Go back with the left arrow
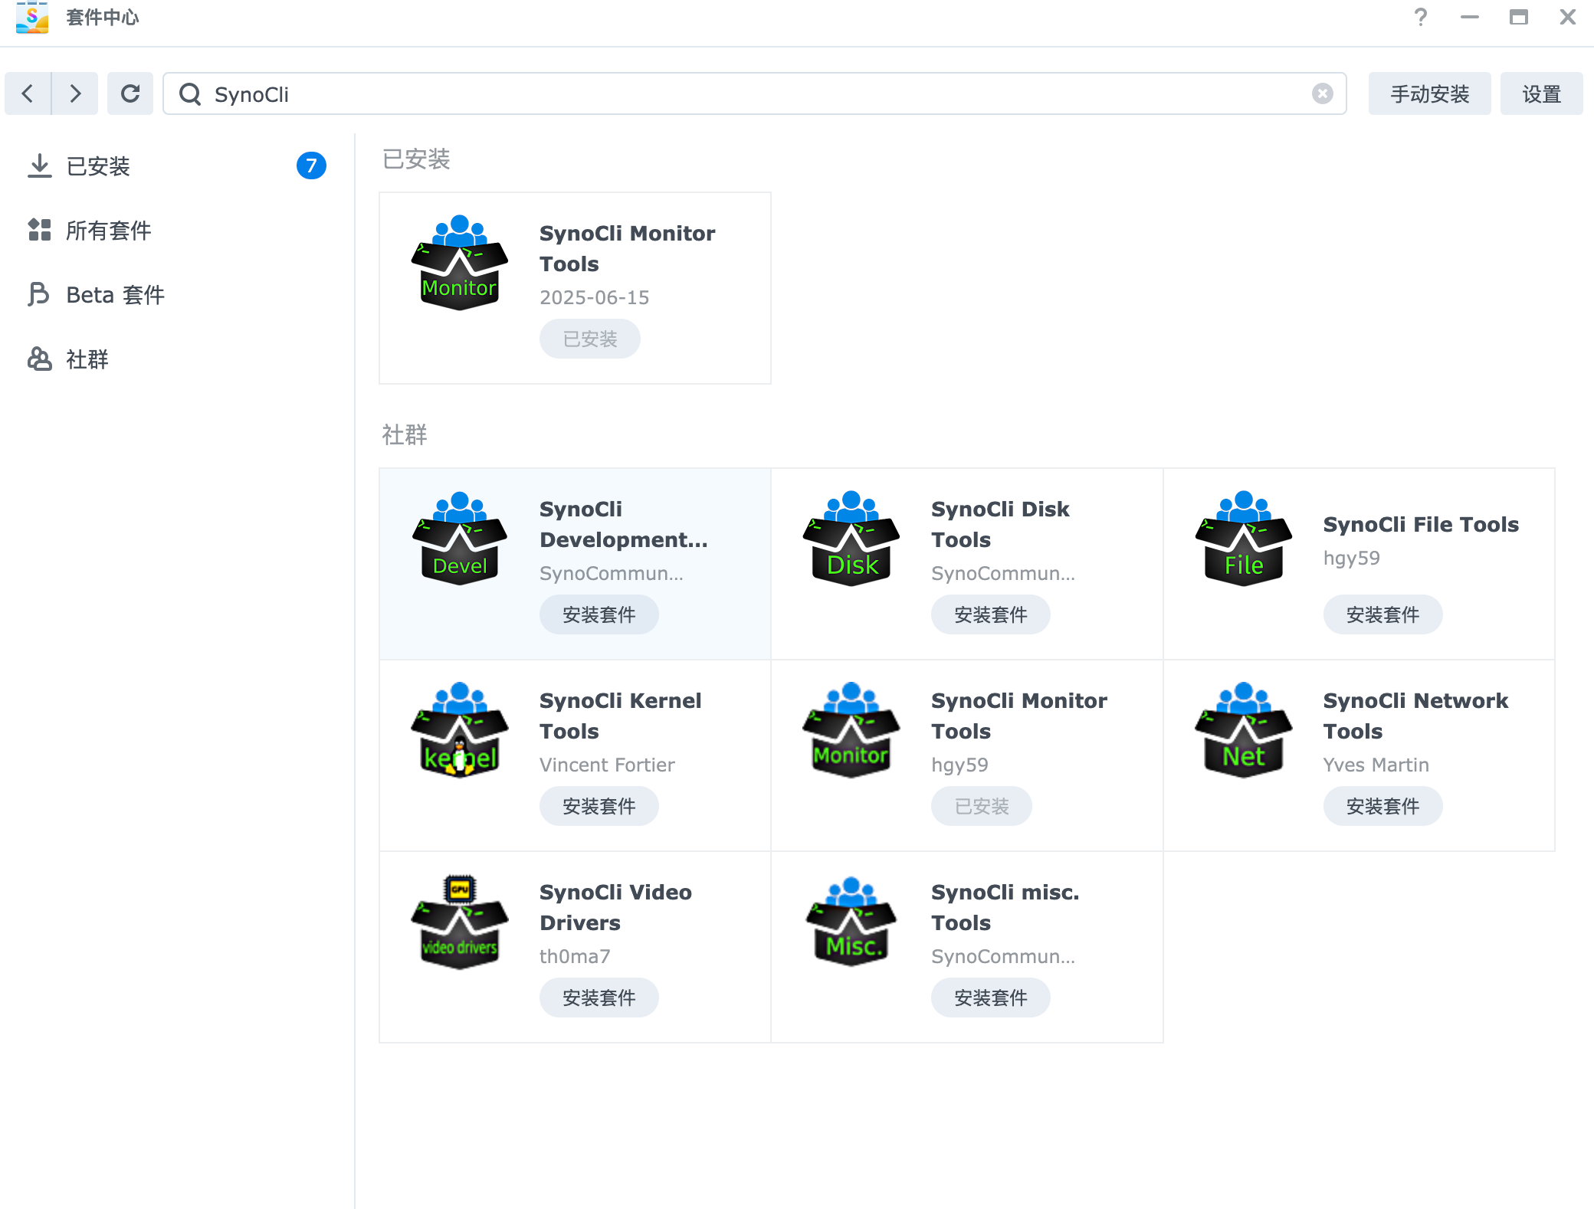Viewport: 1594px width, 1209px height. point(28,93)
